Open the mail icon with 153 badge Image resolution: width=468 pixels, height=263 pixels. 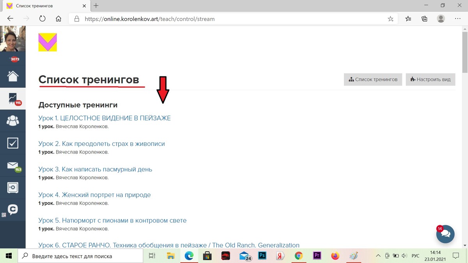click(12, 166)
